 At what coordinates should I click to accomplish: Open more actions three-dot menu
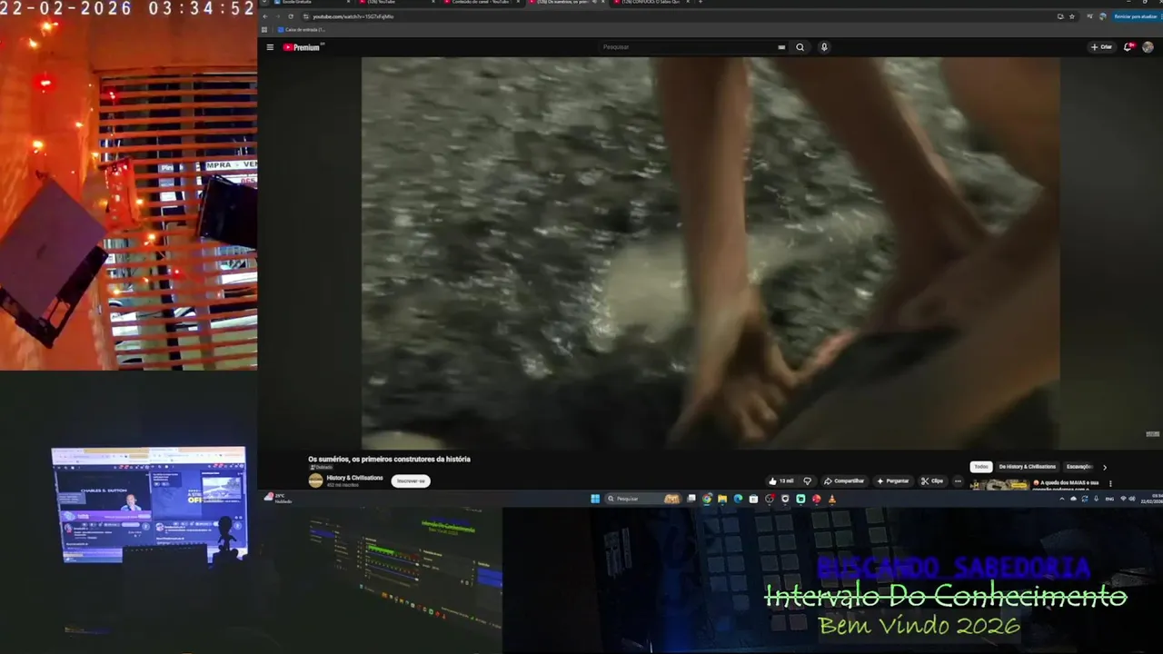(958, 481)
